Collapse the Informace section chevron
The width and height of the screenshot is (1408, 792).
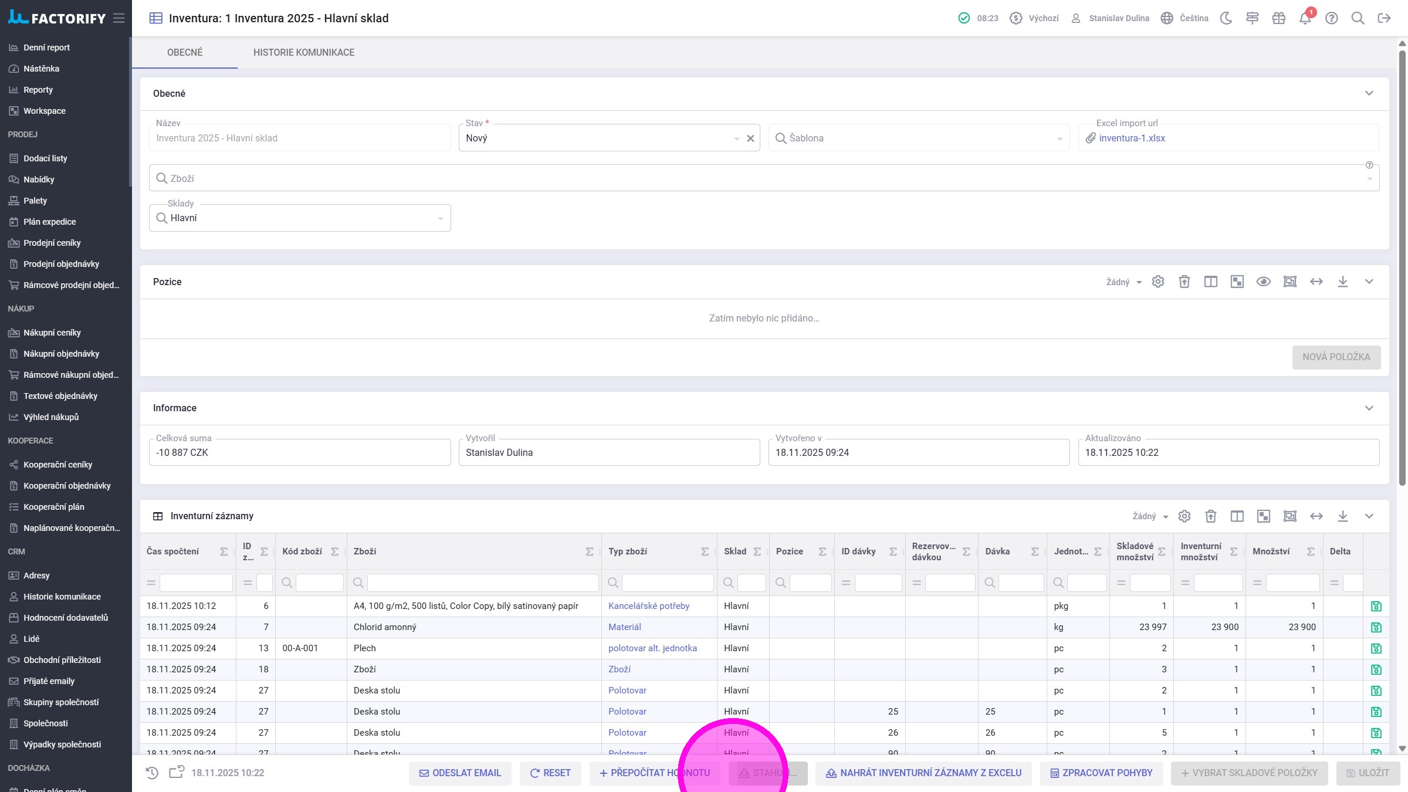[x=1369, y=408]
